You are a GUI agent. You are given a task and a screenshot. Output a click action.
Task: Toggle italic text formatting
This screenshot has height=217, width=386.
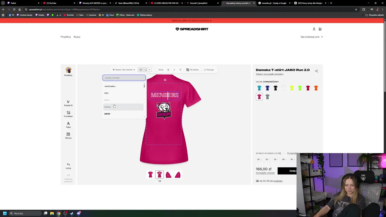tap(174, 70)
